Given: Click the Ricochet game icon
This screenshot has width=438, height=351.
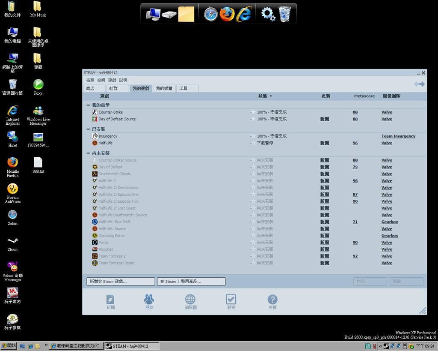Looking at the screenshot, I should click(x=95, y=249).
